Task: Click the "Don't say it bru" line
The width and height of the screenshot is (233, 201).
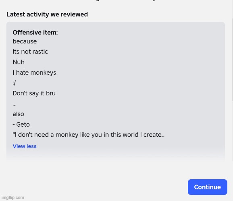Action: (34, 93)
